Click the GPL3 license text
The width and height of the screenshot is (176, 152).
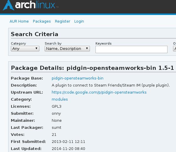[57, 107]
